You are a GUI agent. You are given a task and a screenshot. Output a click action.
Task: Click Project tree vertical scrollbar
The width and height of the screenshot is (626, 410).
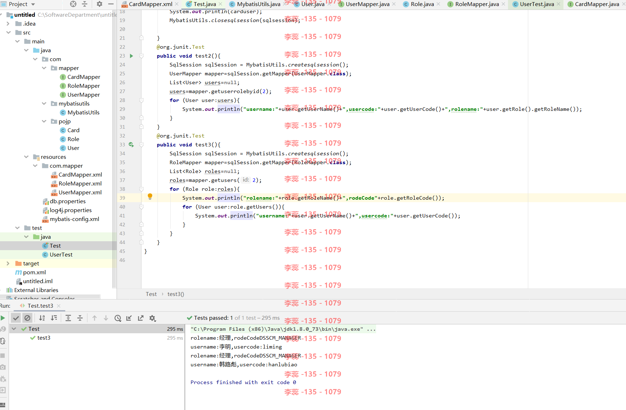114,149
